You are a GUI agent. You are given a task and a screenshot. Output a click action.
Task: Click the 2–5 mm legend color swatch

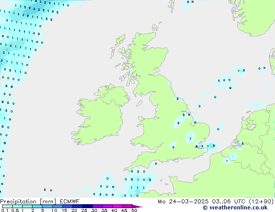tap(37, 206)
